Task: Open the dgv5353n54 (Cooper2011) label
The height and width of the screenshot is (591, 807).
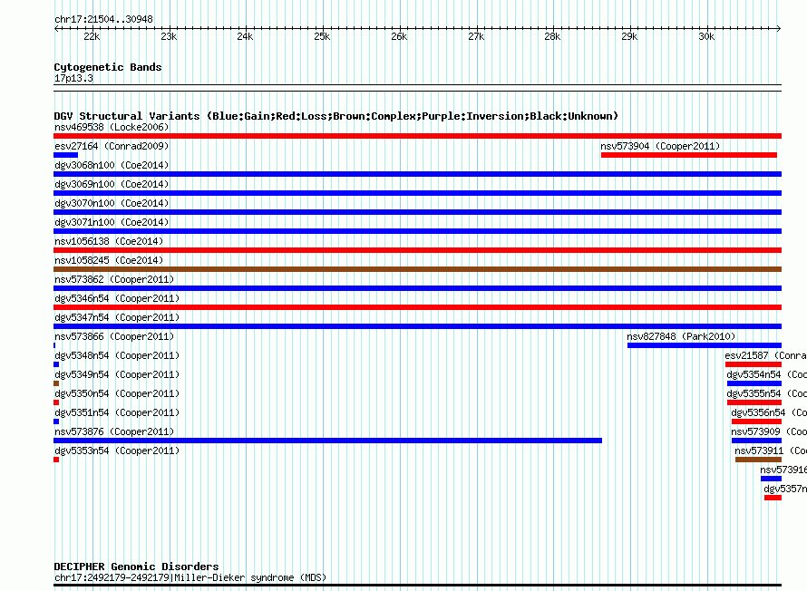Action: (117, 451)
